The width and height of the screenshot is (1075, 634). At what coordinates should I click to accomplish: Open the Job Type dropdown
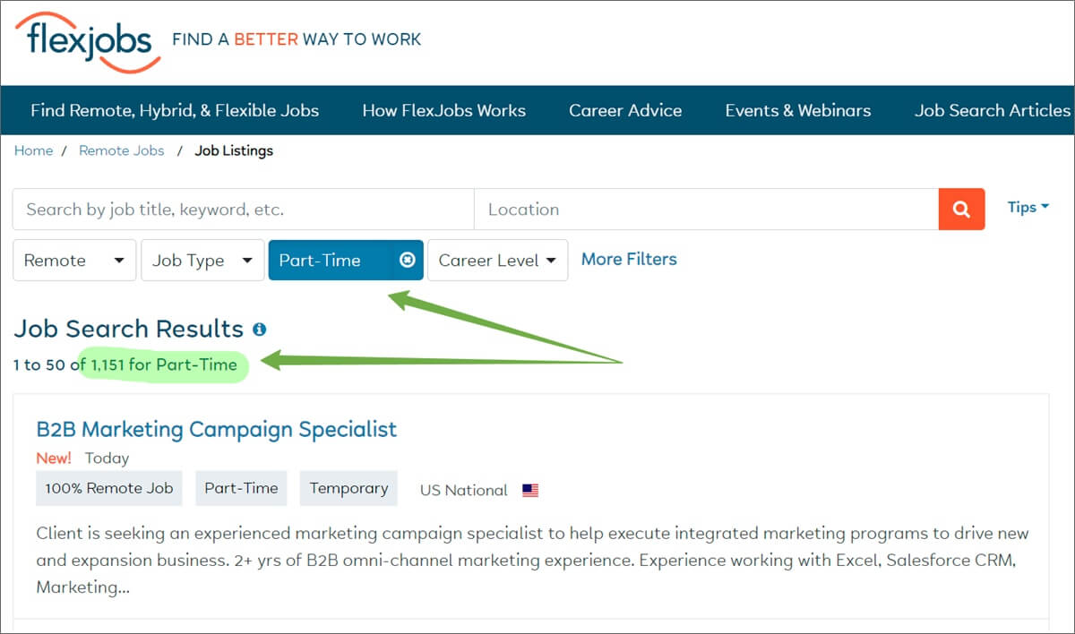tap(202, 261)
